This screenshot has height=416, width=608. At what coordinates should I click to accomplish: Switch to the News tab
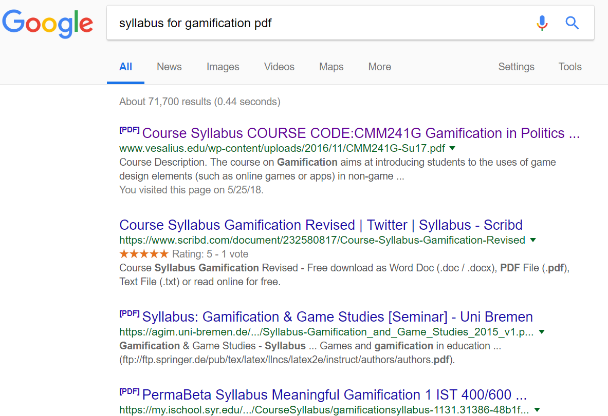[169, 67]
